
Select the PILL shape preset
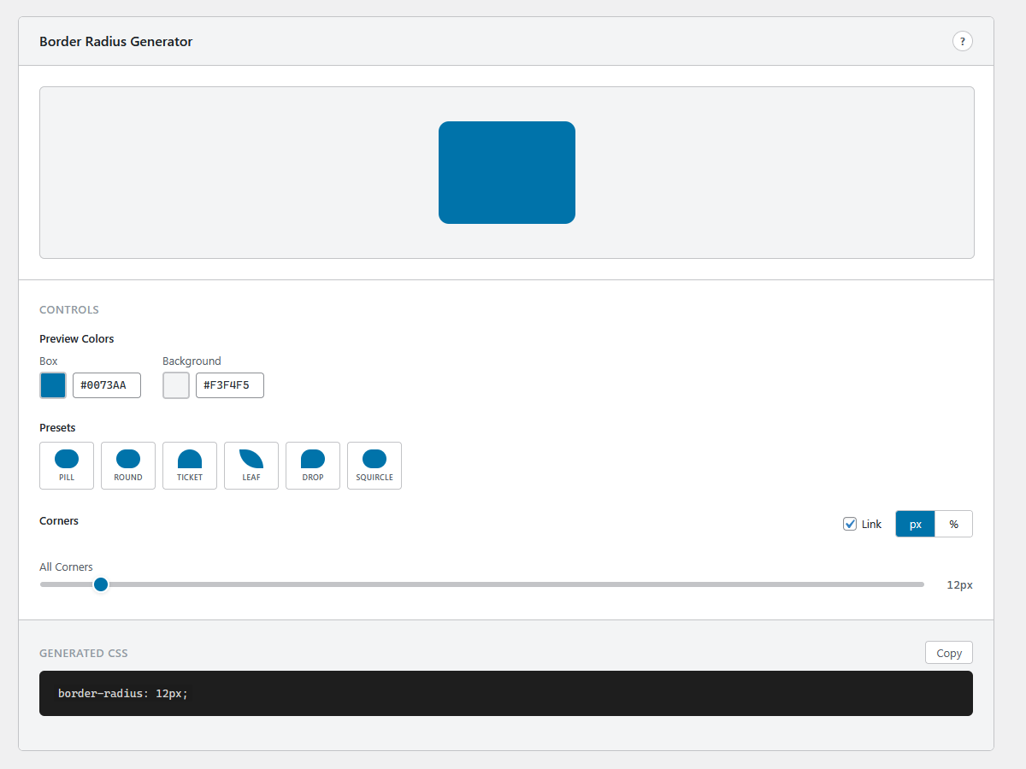pos(66,465)
